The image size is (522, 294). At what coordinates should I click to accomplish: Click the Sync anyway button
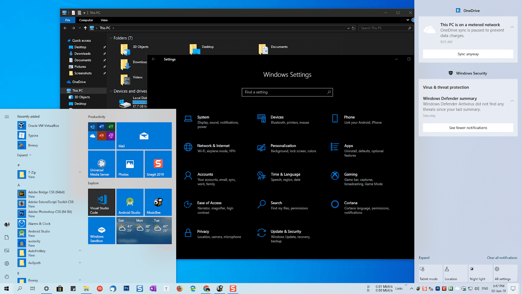(468, 54)
